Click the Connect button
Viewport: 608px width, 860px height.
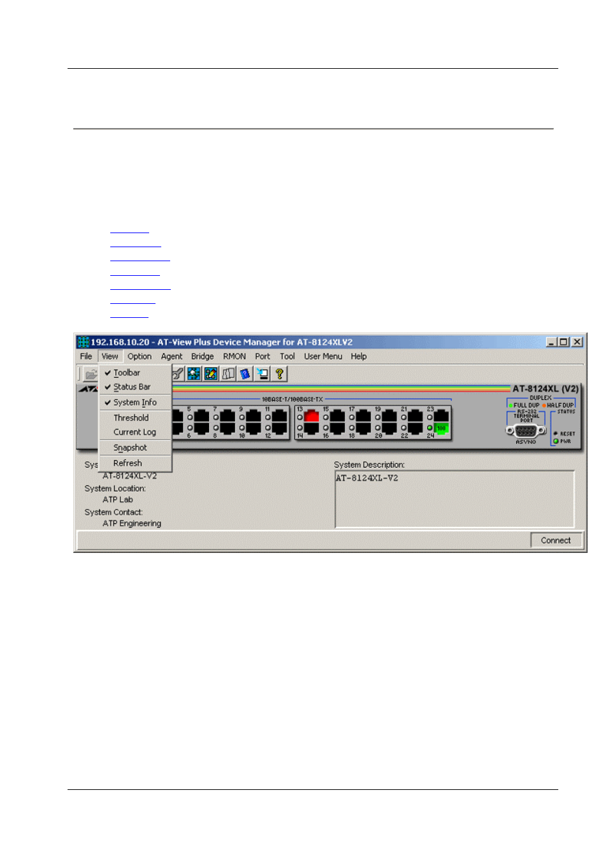point(556,540)
